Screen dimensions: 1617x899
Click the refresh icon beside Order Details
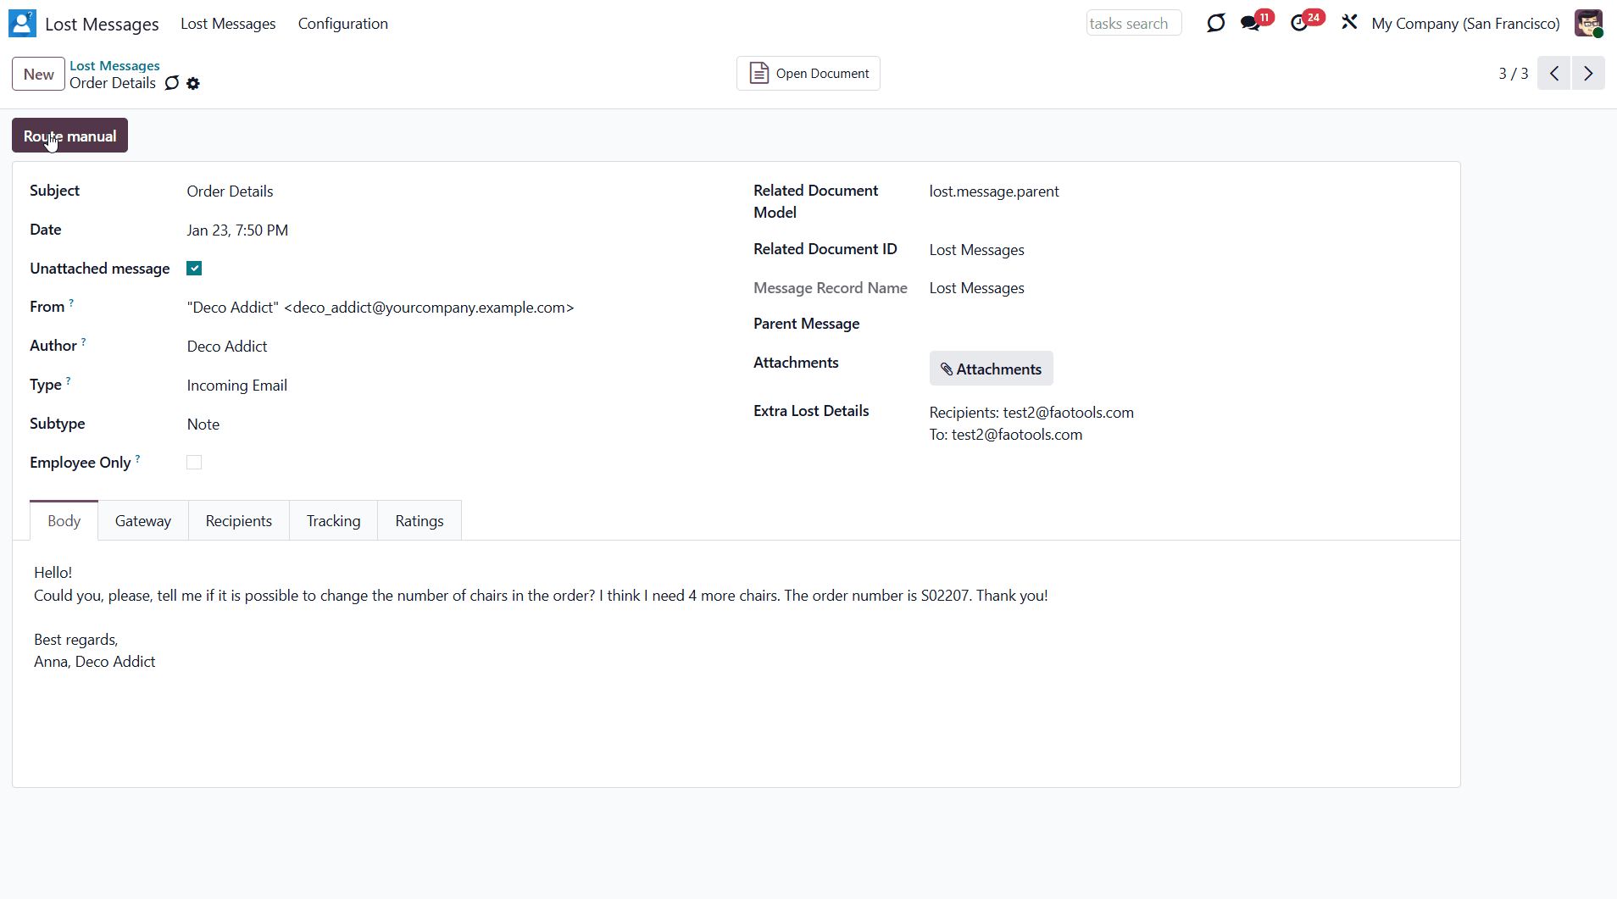[x=172, y=83]
